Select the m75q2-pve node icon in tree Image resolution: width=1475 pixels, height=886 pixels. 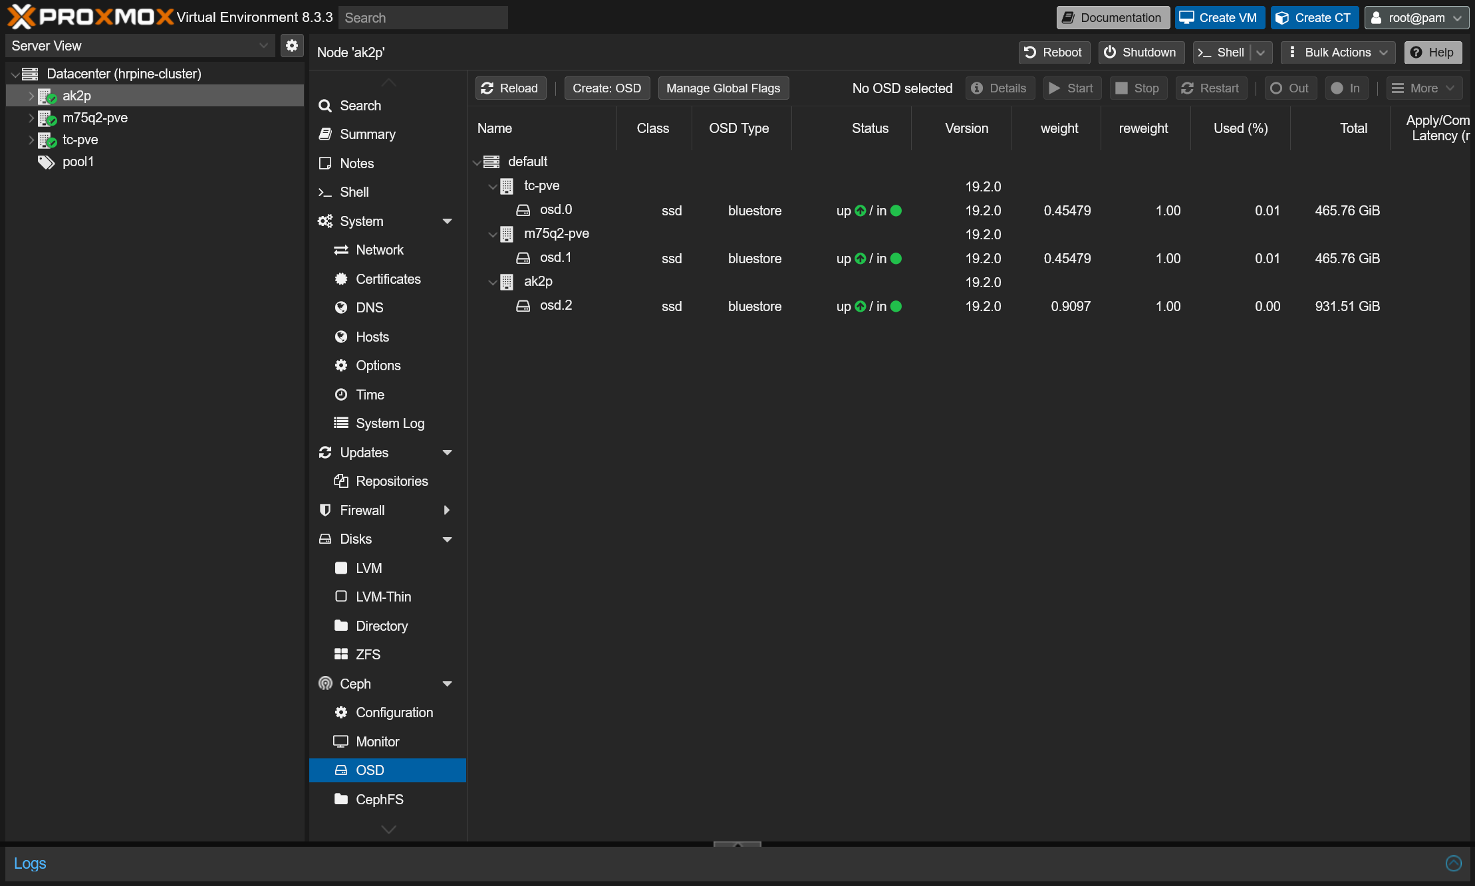tap(47, 118)
